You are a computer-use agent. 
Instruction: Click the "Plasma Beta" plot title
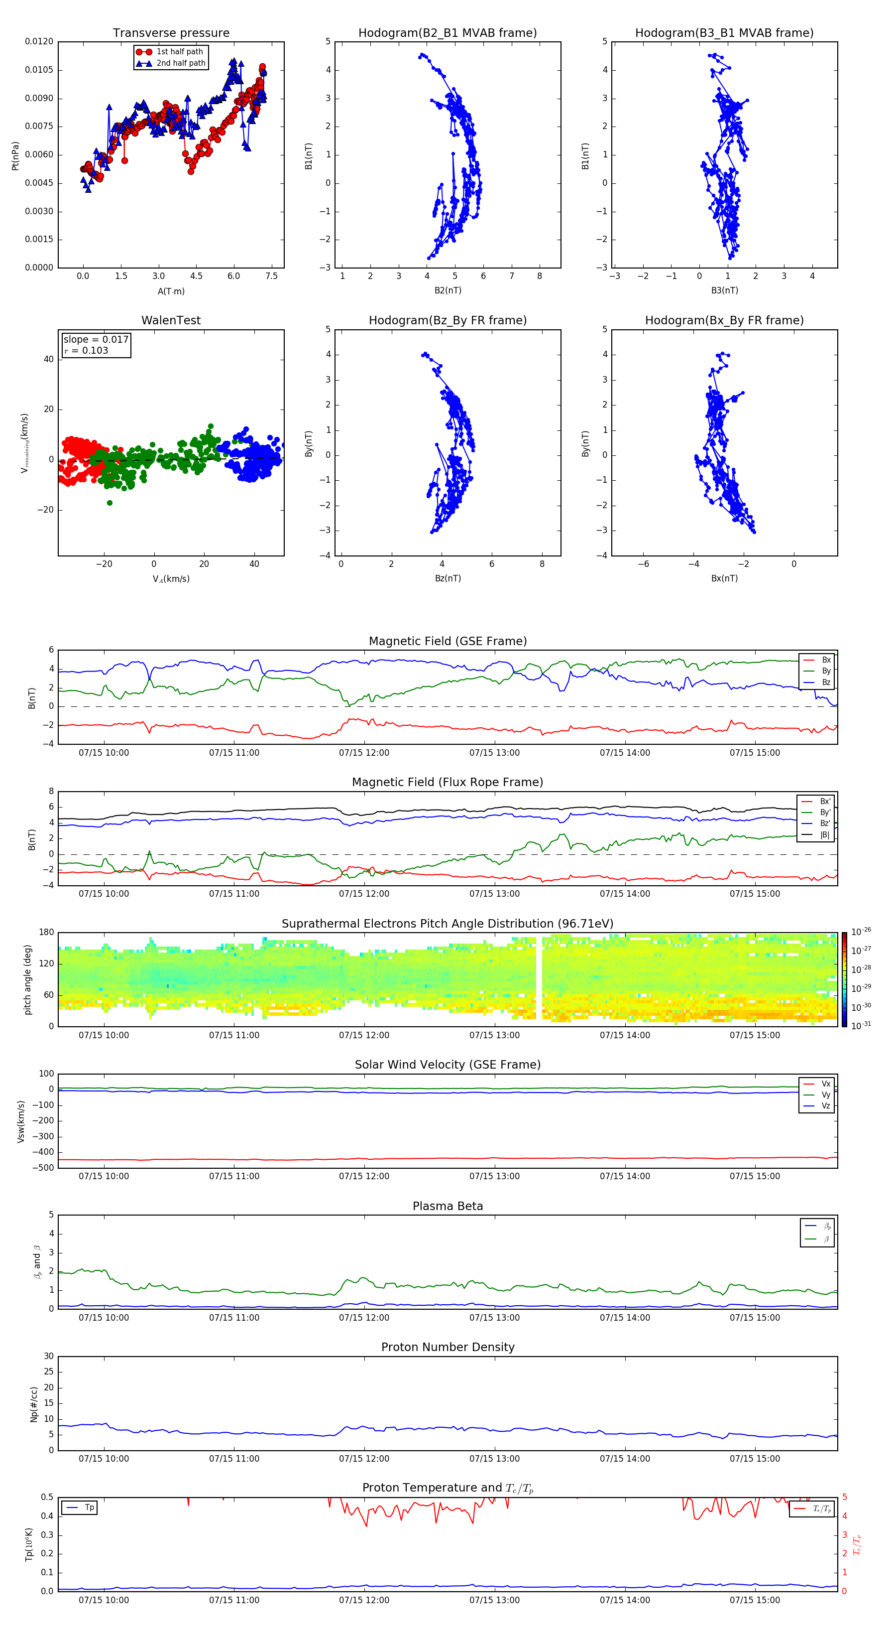click(x=448, y=1206)
